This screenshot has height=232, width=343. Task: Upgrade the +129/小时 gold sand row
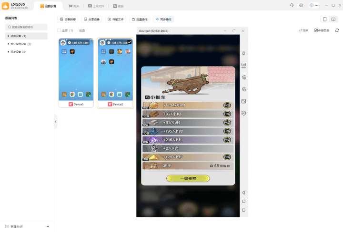point(227,157)
